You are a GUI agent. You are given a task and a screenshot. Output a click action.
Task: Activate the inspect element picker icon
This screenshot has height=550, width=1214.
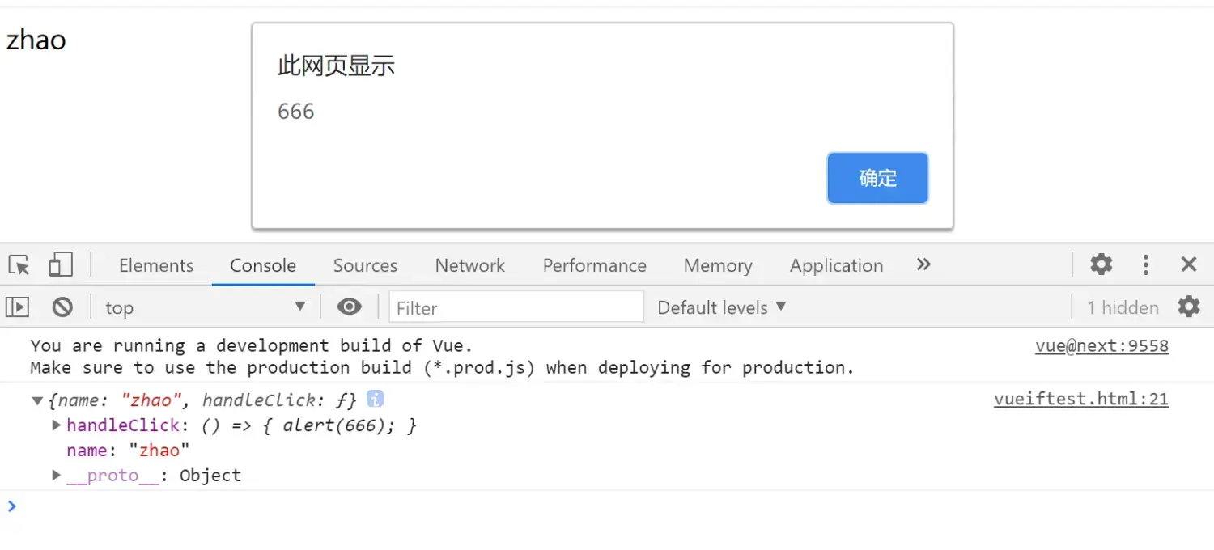pyautogui.click(x=19, y=265)
